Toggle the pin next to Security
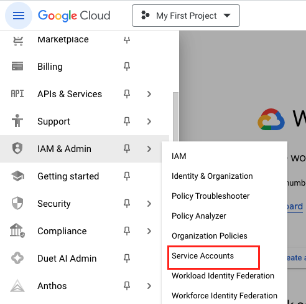Viewport: 306px width, 304px height. coord(127,204)
